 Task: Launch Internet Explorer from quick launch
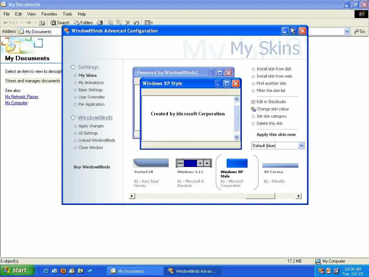point(46,271)
